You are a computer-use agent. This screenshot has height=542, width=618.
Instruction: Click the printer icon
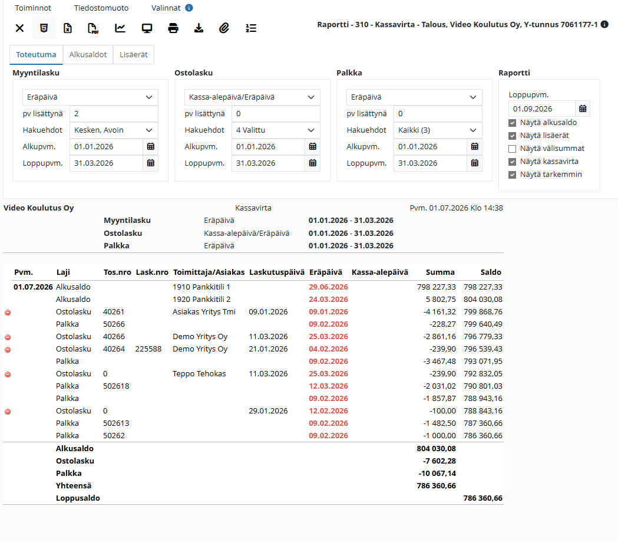[x=173, y=28]
